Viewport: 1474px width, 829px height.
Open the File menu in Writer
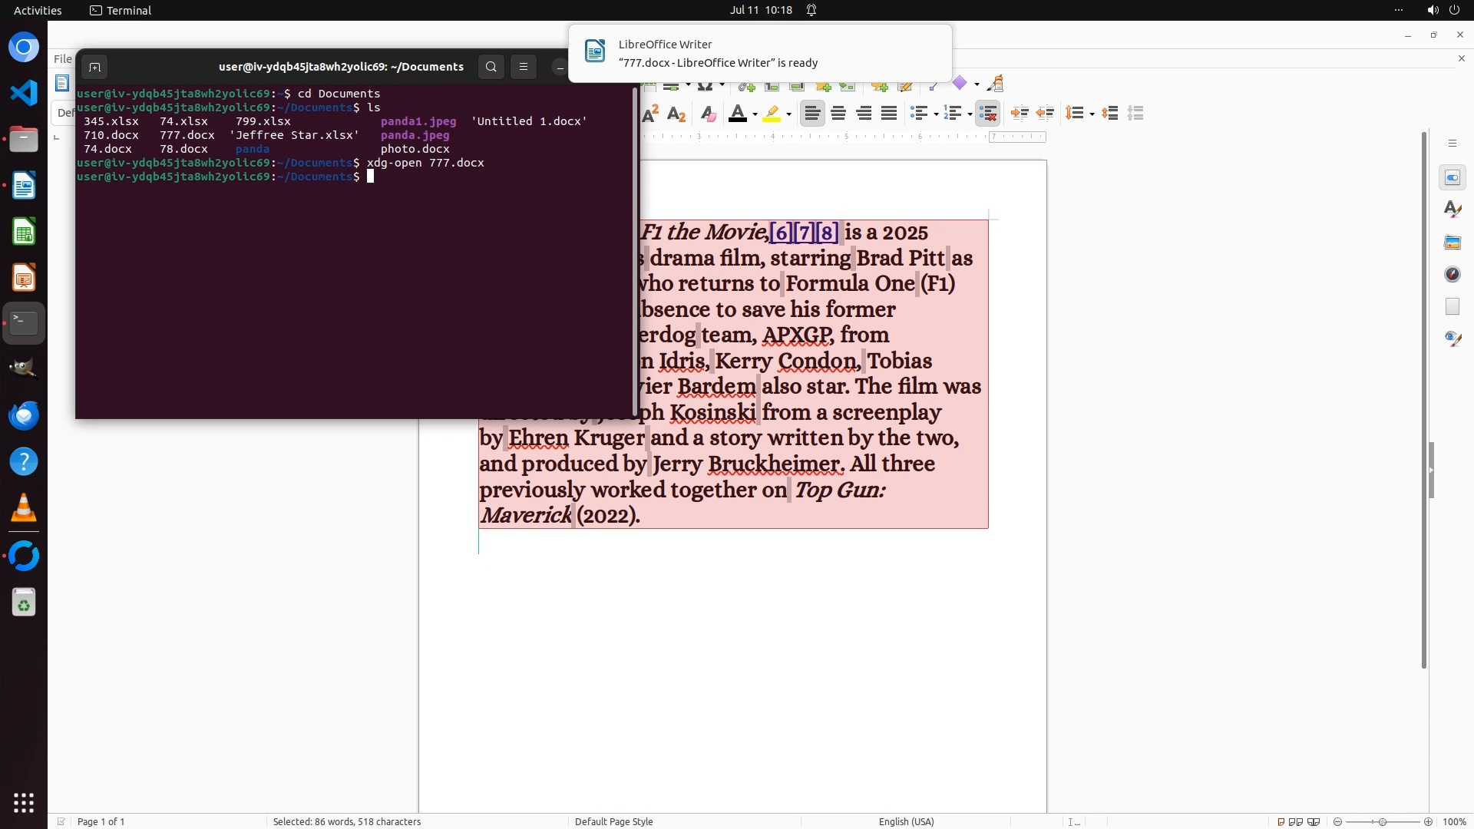pyautogui.click(x=62, y=58)
